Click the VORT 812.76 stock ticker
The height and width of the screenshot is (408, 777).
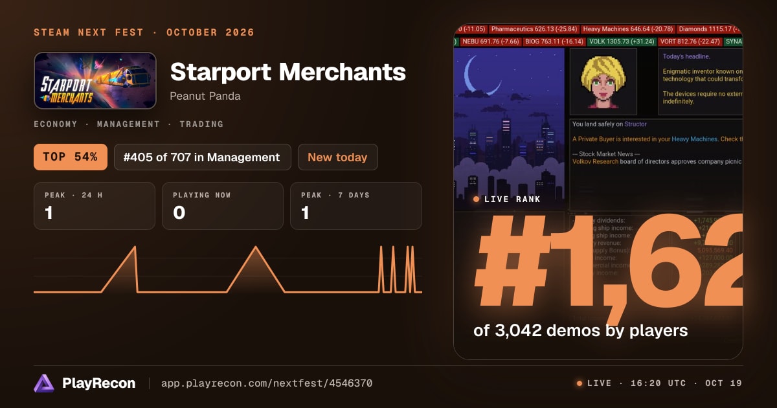click(690, 41)
